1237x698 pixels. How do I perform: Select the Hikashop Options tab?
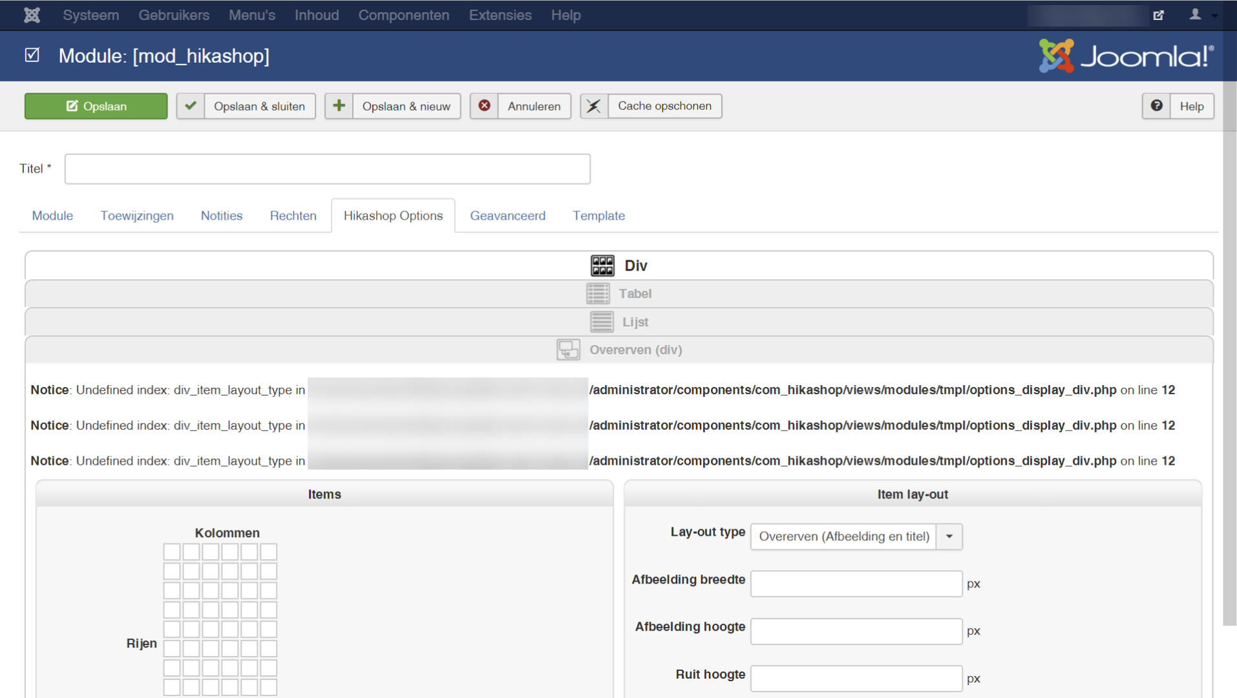point(393,216)
